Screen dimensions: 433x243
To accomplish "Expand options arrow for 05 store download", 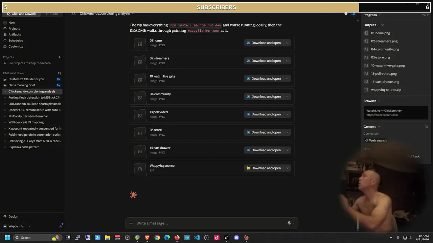I will [287, 132].
